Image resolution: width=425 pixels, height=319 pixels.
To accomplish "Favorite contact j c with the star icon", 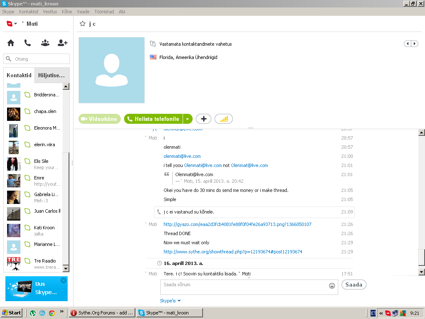I will [83, 24].
